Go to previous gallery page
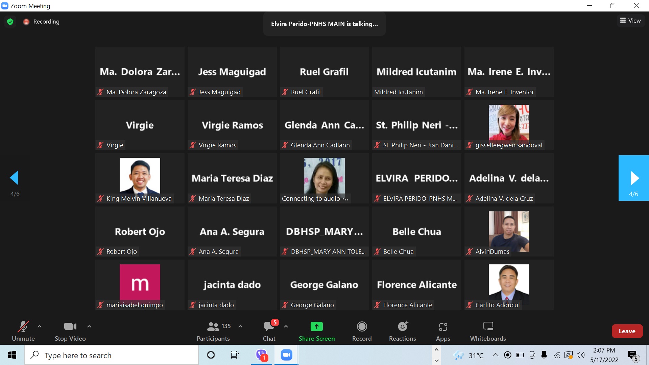 tap(14, 178)
